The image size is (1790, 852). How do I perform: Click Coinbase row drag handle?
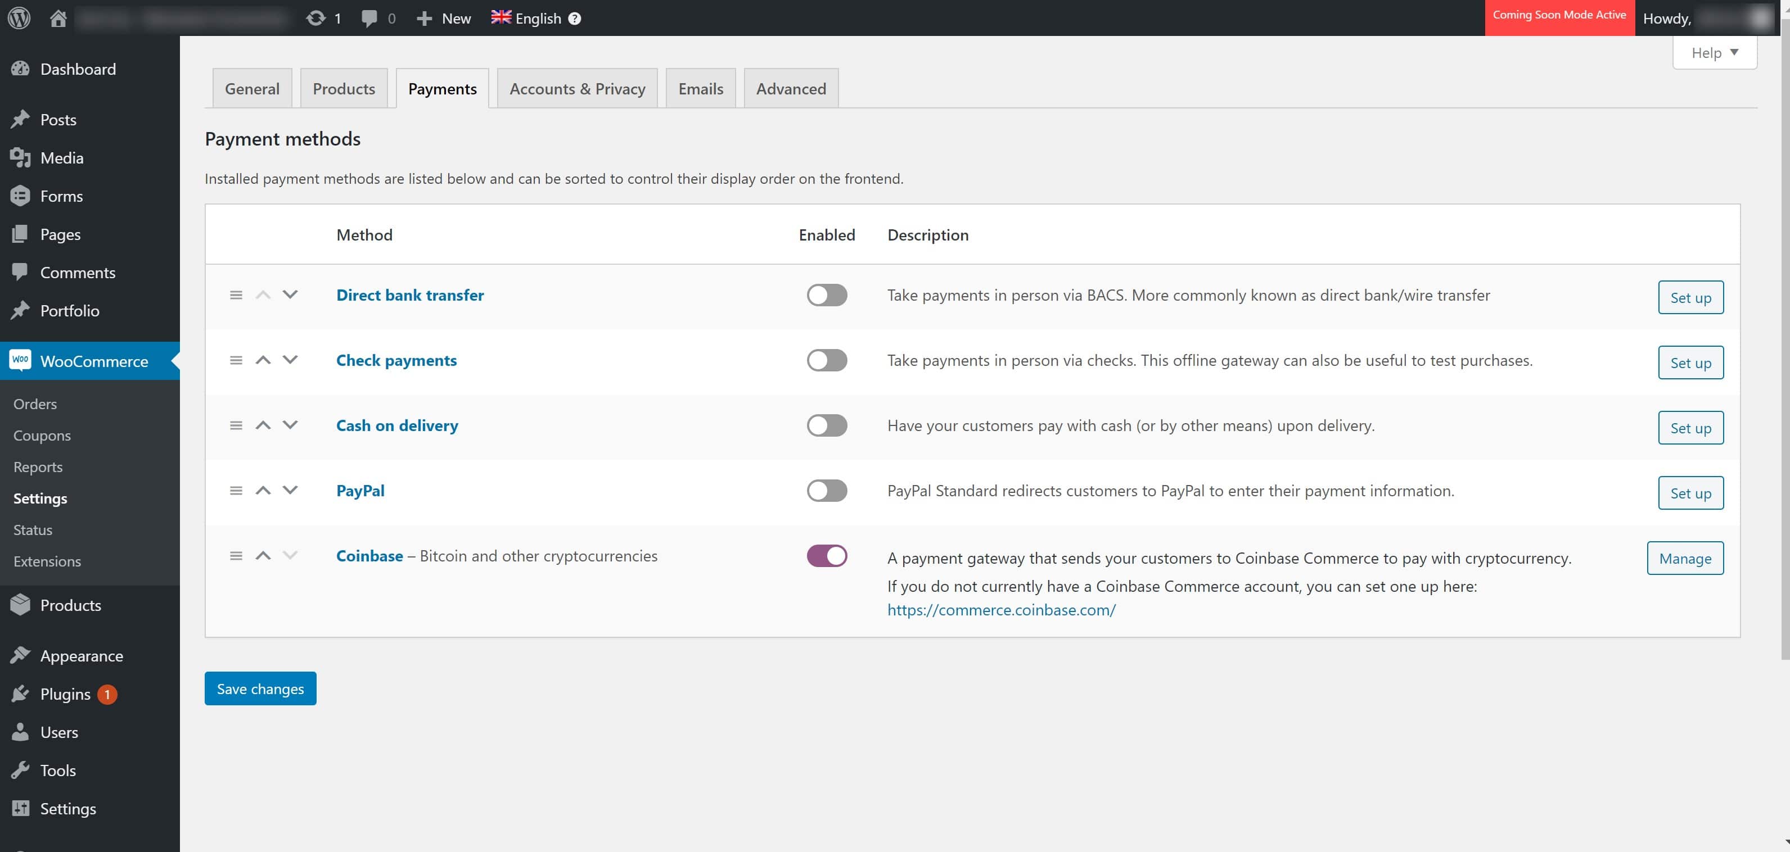(x=236, y=556)
